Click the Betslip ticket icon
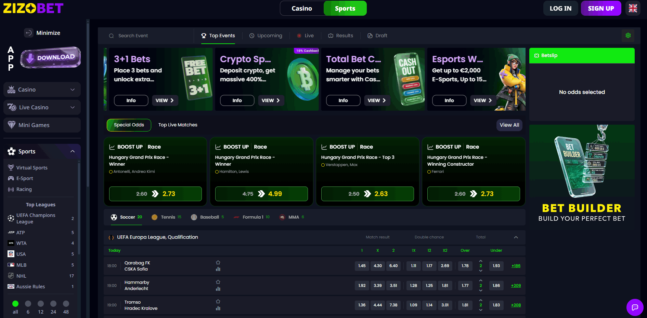The image size is (647, 318). (x=536, y=55)
